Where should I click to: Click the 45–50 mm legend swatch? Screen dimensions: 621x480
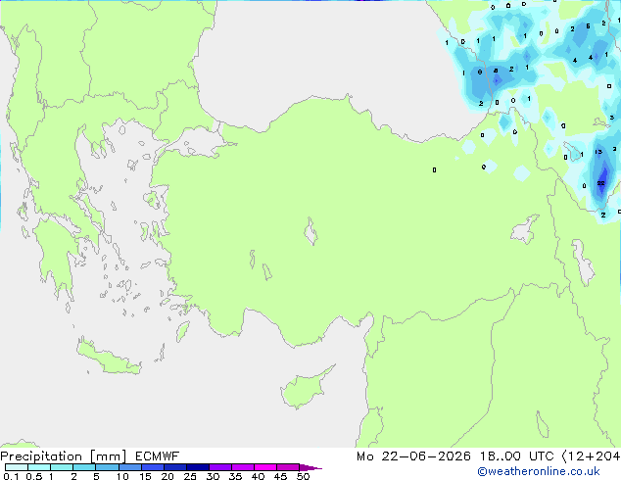pyautogui.click(x=288, y=467)
